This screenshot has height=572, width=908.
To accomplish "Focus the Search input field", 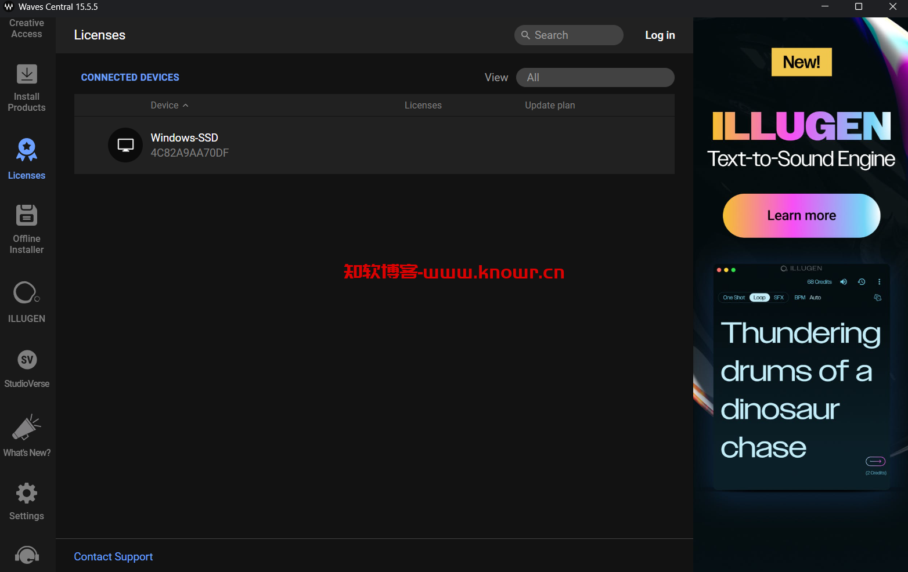I will click(569, 35).
